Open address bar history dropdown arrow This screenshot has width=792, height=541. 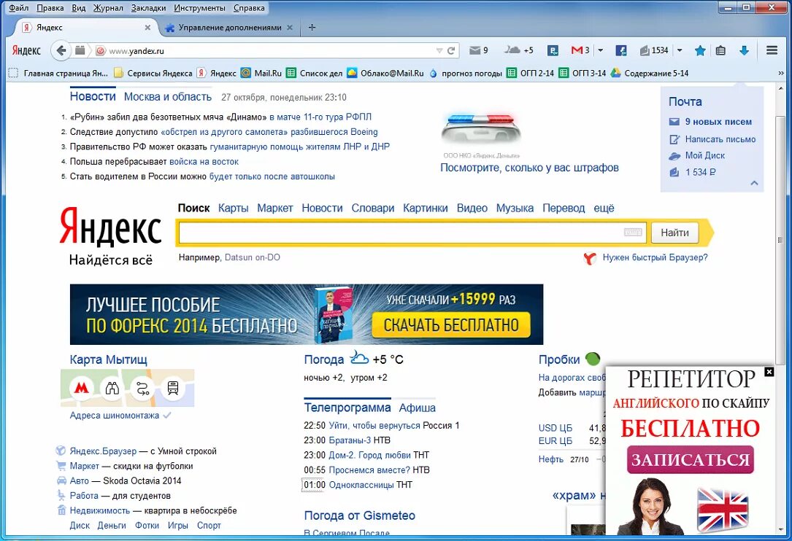[x=439, y=50]
